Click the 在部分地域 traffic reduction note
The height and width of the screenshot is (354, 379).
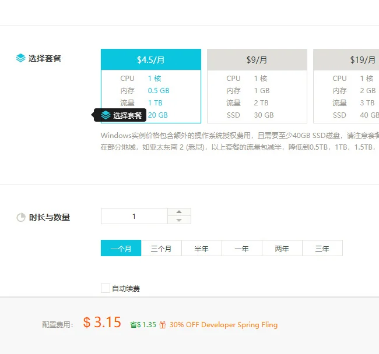pos(238,147)
